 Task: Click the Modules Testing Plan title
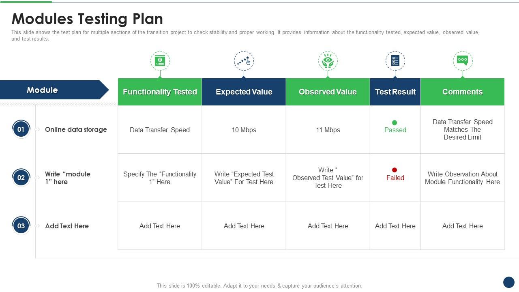(87, 19)
